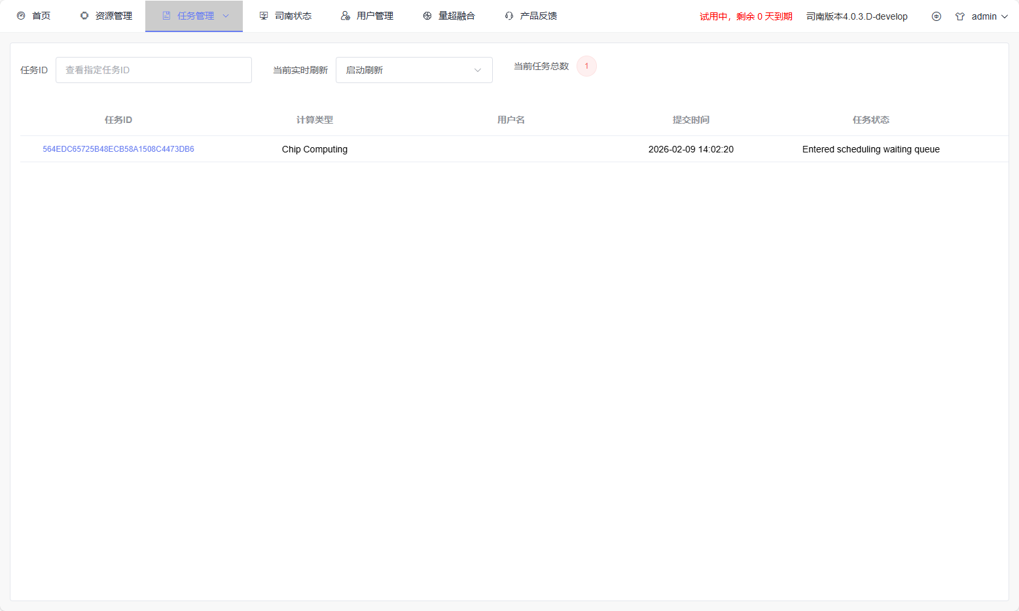
Task: Expand the 任务管理 menu chevron
Action: pyautogui.click(x=226, y=16)
